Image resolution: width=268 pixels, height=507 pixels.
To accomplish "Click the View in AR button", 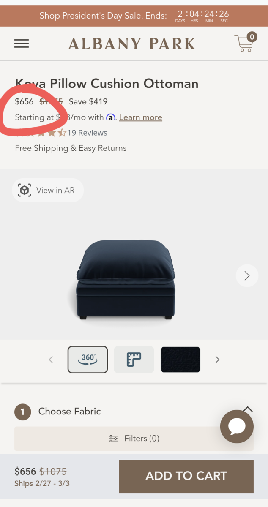I will point(48,191).
